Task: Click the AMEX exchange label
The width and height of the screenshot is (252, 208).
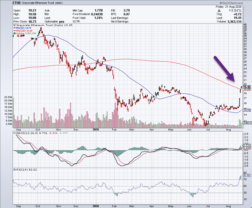Action: [x=59, y=3]
